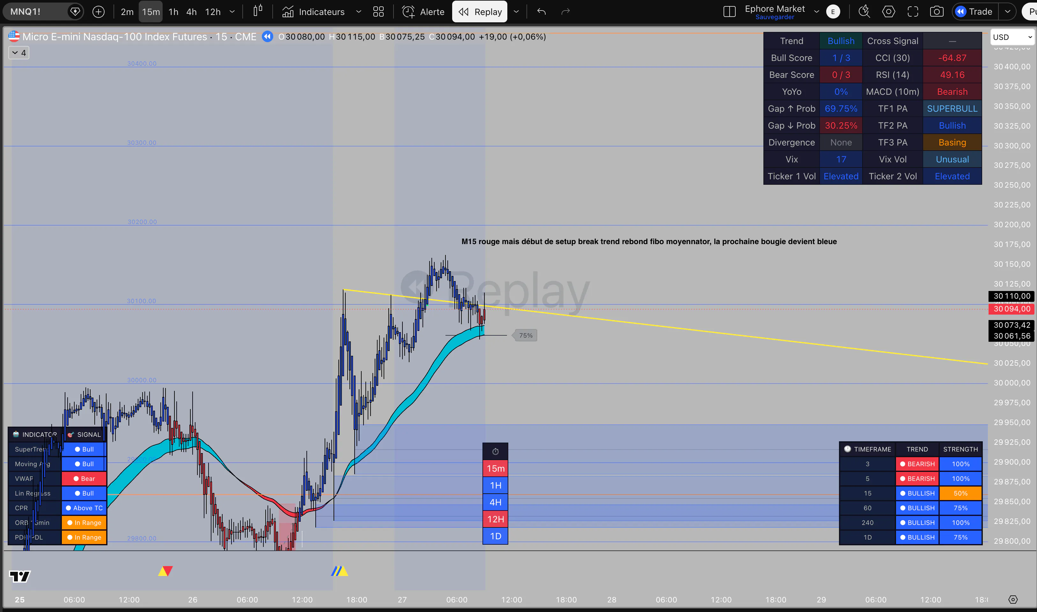Image resolution: width=1037 pixels, height=612 pixels.
Task: Enter fullscreen mode
Action: 913,11
